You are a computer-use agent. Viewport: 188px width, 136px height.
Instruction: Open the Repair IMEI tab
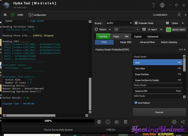[x=125, y=42]
